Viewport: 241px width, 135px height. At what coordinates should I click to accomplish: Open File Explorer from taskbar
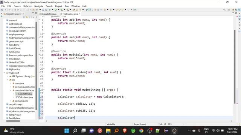(x=108, y=131)
